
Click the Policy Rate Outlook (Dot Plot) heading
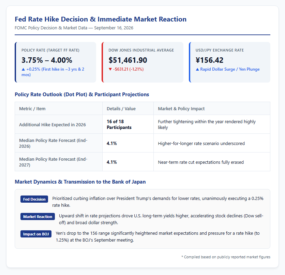click(82, 95)
